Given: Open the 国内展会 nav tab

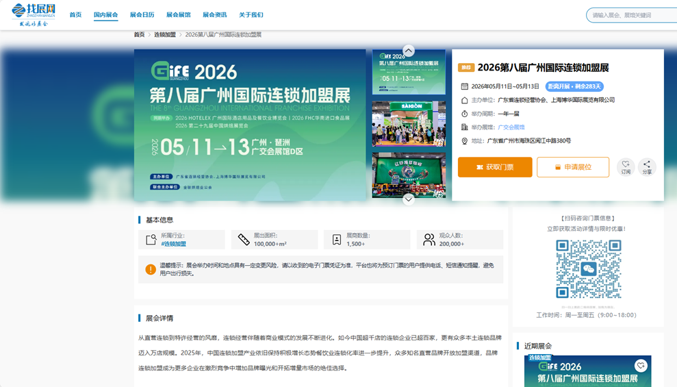Looking at the screenshot, I should (x=106, y=14).
